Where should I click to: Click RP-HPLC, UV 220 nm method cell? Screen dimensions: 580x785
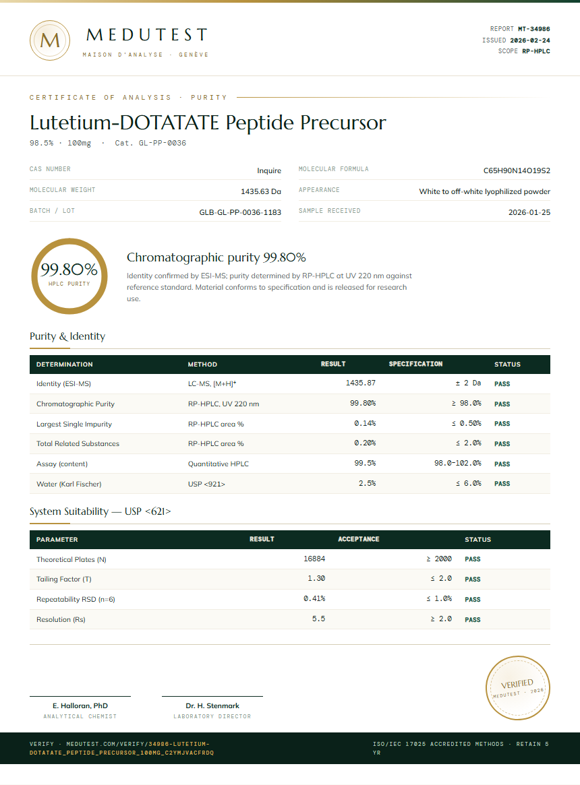224,404
